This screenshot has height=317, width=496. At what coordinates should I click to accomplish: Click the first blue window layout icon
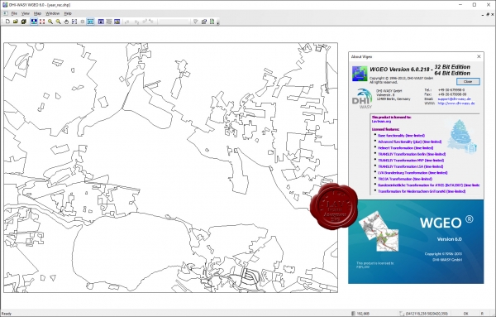tap(101, 22)
